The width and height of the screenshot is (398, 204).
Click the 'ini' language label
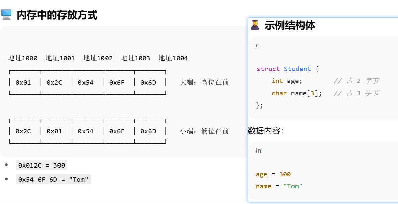point(259,151)
